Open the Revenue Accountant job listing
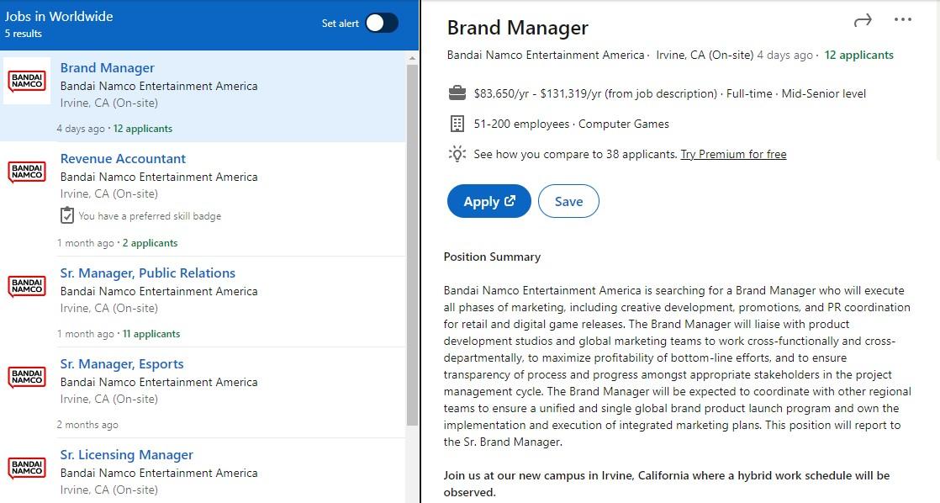 coord(123,159)
